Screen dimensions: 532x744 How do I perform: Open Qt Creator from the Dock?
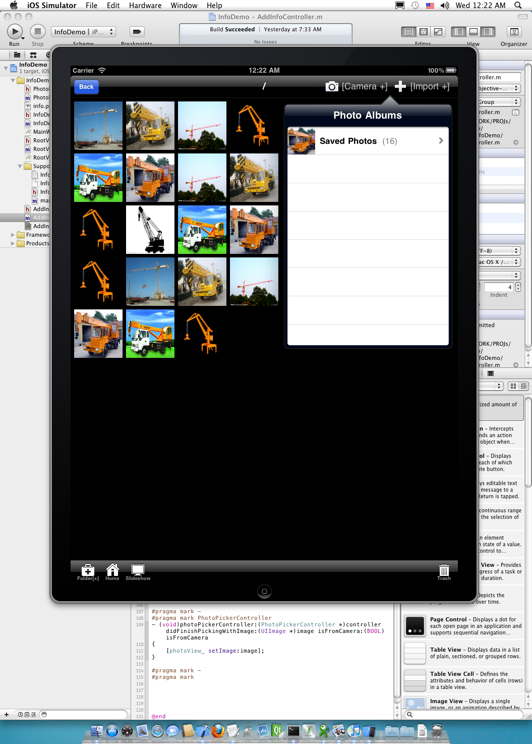[x=278, y=731]
